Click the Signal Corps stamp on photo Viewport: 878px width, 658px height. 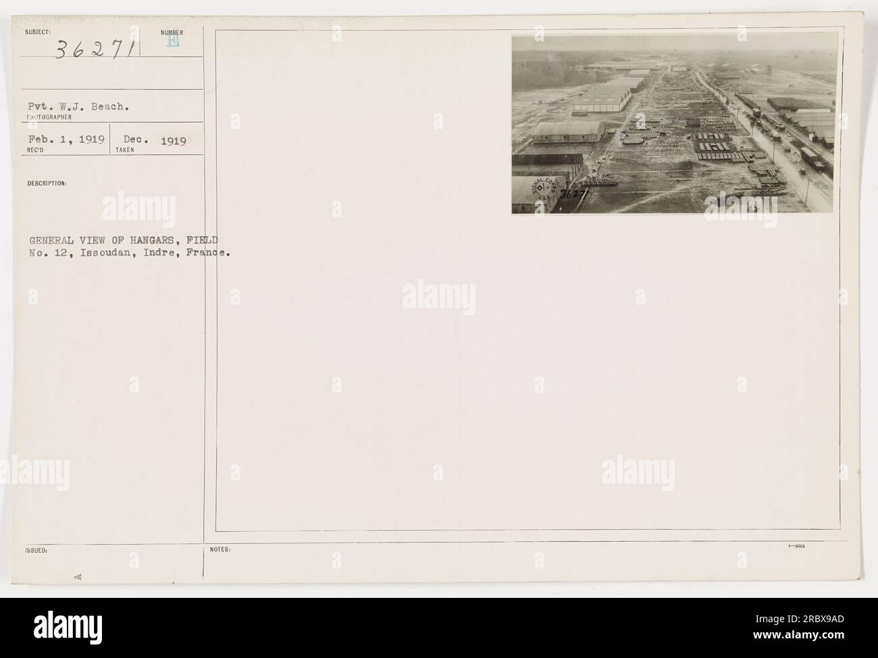[543, 190]
